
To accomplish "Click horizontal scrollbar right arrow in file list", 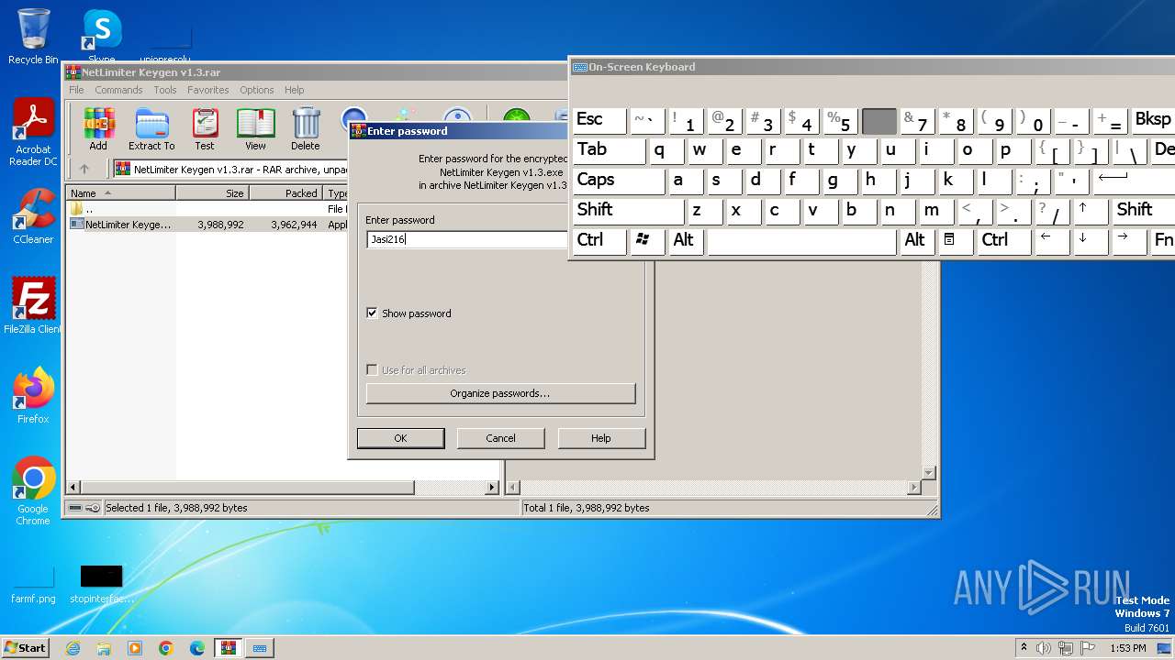I will click(x=492, y=488).
